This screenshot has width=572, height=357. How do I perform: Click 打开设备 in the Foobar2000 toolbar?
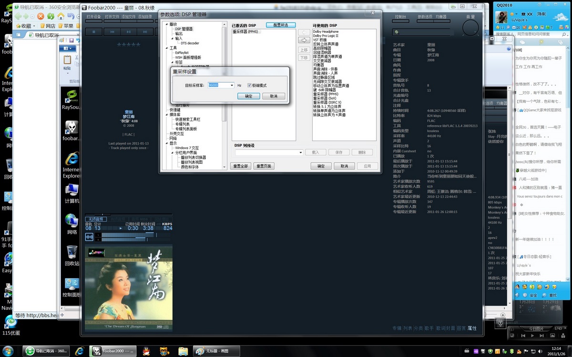pos(94,17)
